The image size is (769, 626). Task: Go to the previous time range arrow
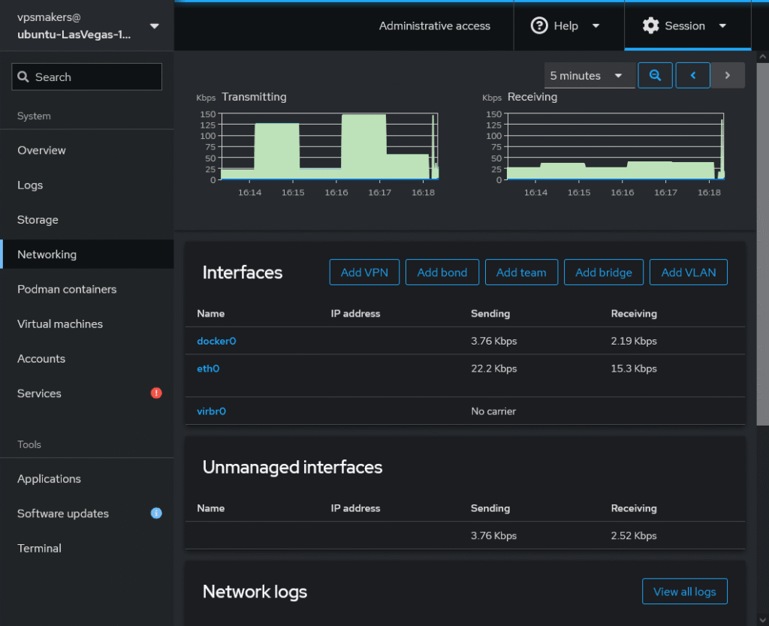(x=692, y=76)
